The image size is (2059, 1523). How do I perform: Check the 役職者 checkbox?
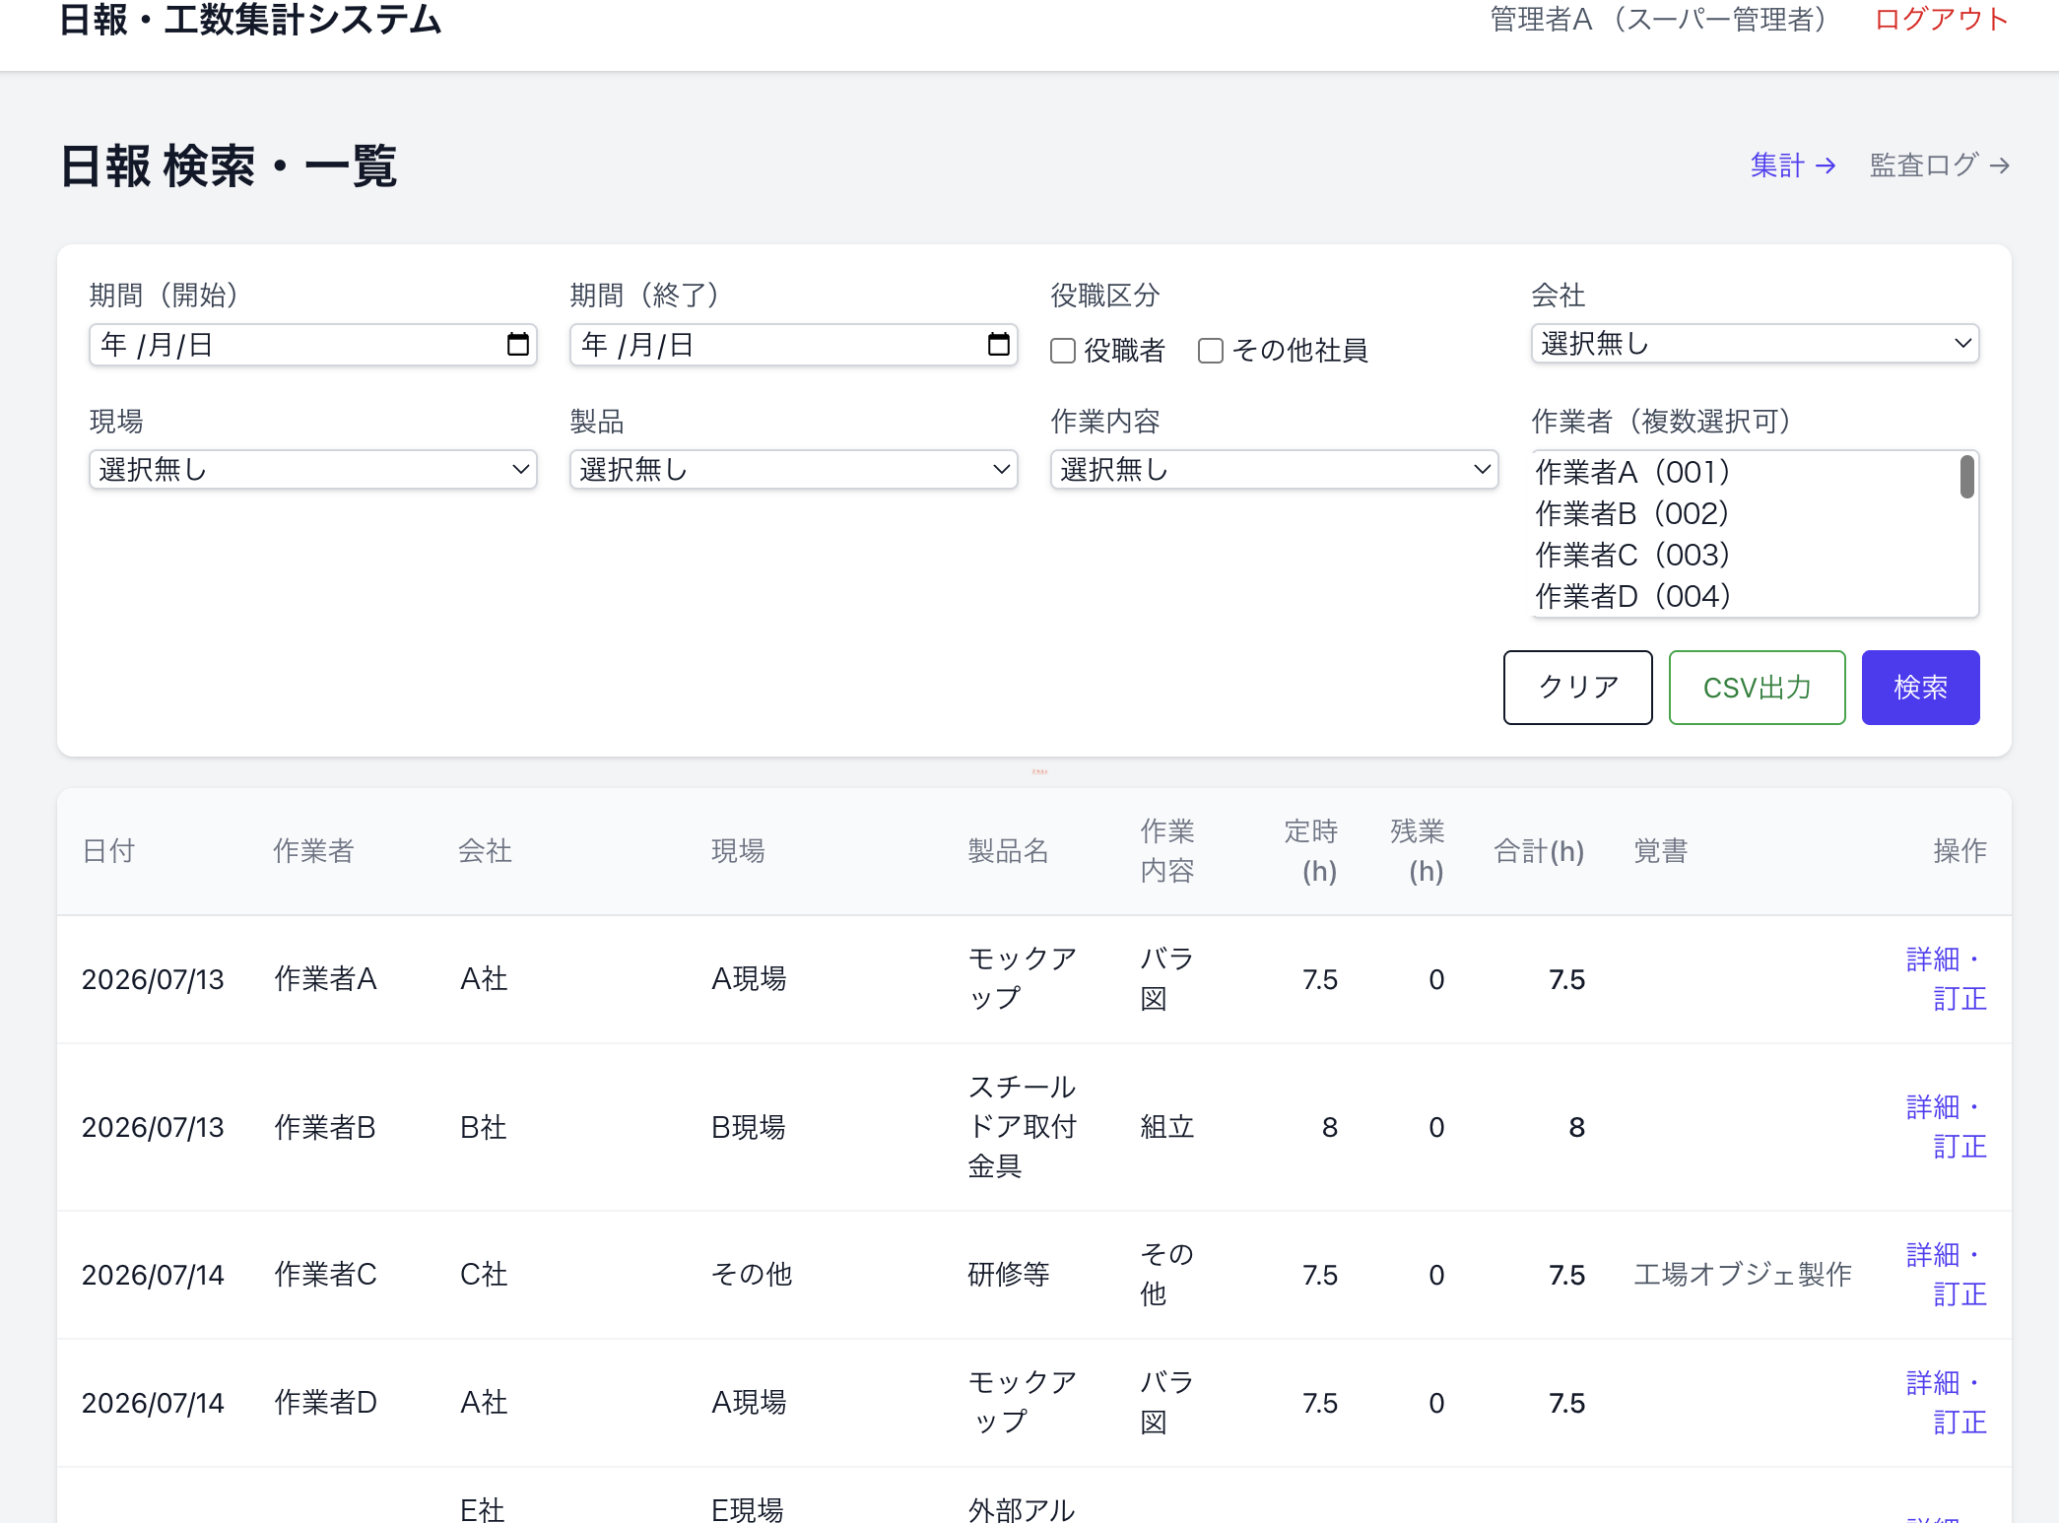point(1063,351)
